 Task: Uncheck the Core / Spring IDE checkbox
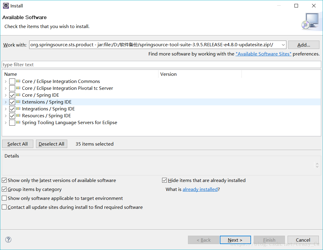(12, 95)
